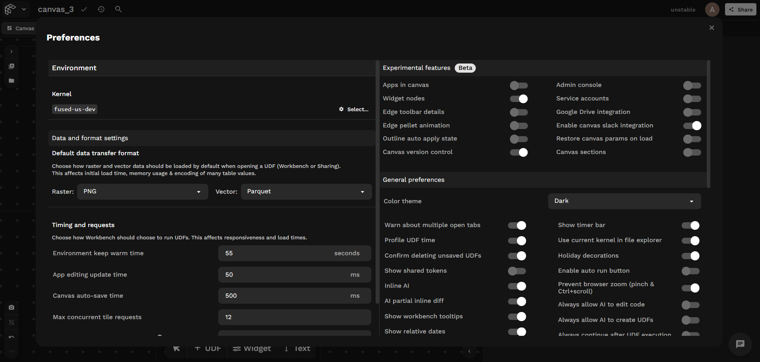Click the add-new sidebar icon
The height and width of the screenshot is (362, 760).
coord(12,66)
